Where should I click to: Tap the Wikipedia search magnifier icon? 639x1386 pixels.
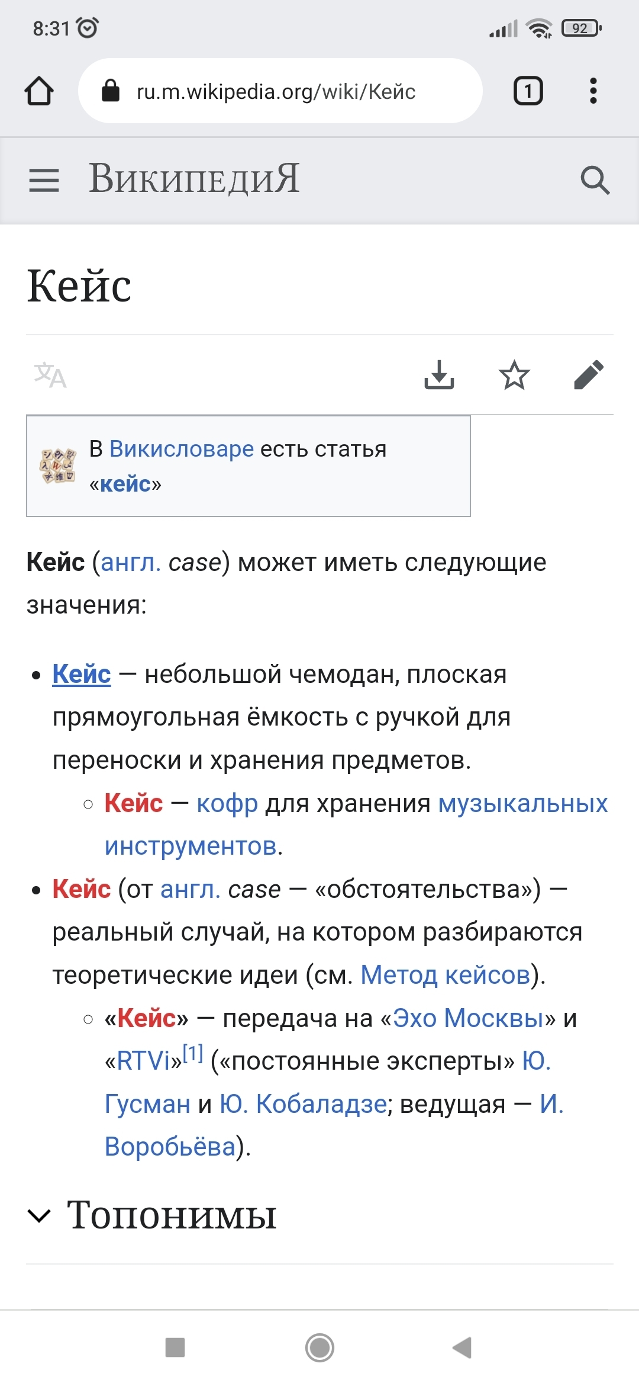tap(595, 180)
